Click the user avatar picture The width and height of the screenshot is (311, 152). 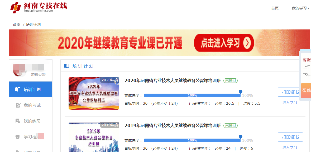click(19, 70)
